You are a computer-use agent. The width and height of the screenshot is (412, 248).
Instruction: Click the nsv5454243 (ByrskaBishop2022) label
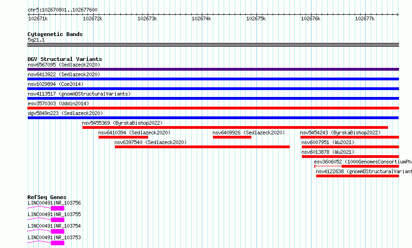[340, 133]
